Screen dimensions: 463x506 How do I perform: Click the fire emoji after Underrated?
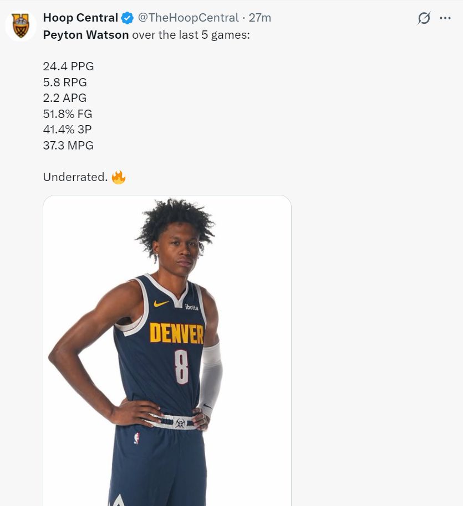(x=118, y=177)
